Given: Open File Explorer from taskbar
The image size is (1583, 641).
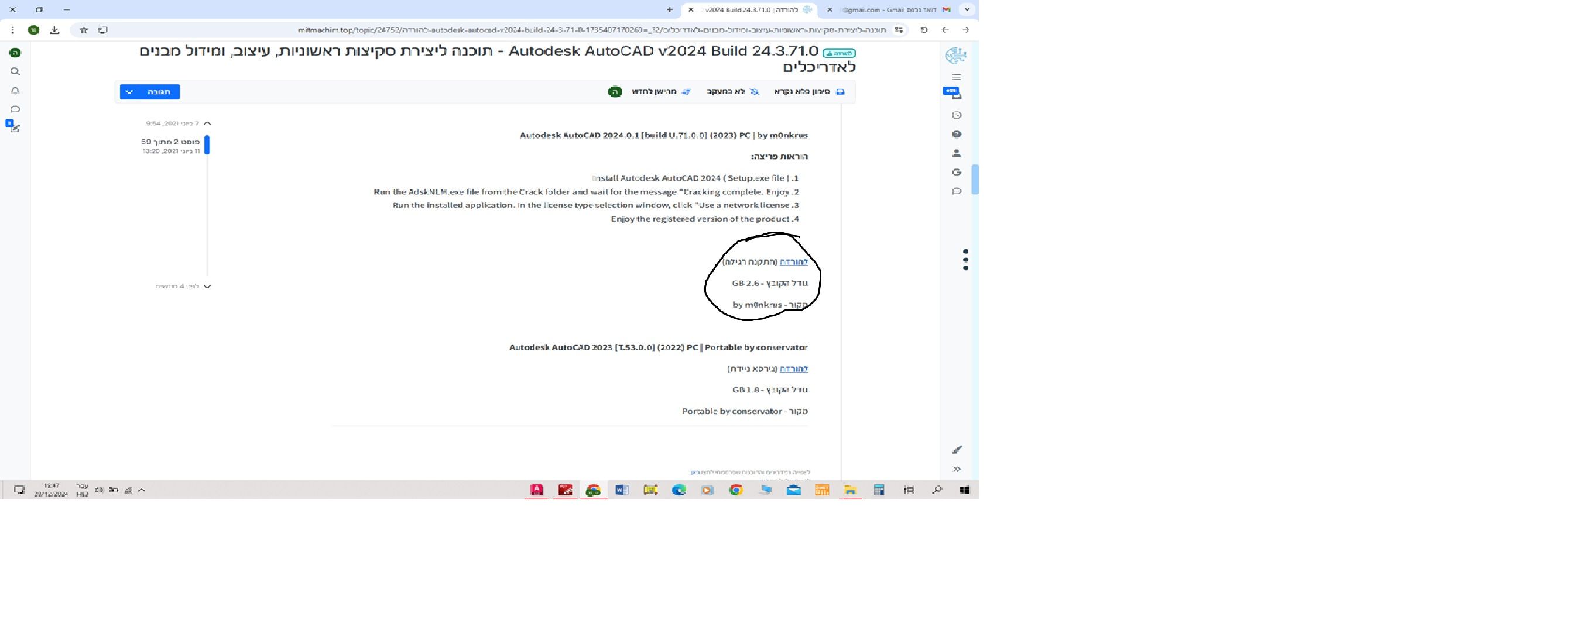Looking at the screenshot, I should coord(851,490).
